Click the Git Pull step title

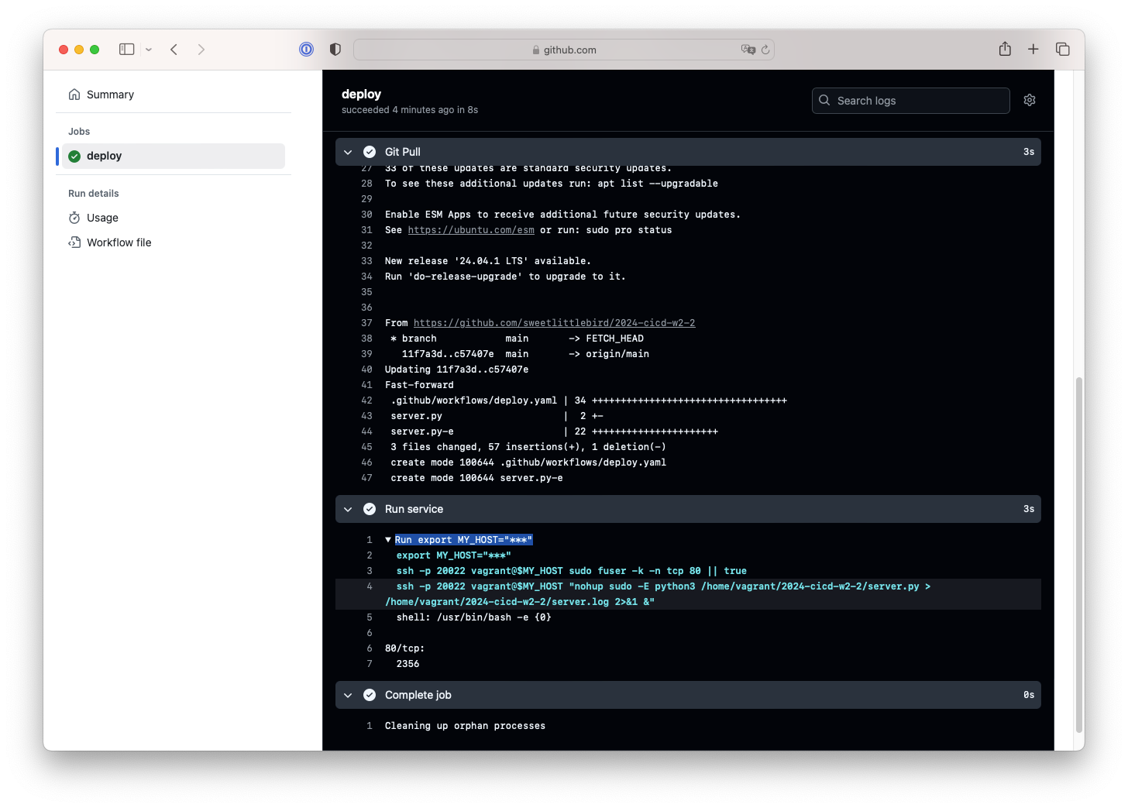pos(403,152)
